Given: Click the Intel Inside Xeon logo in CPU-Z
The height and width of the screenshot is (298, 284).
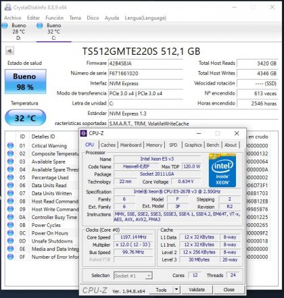Looking at the screenshot, I should coord(222,170).
